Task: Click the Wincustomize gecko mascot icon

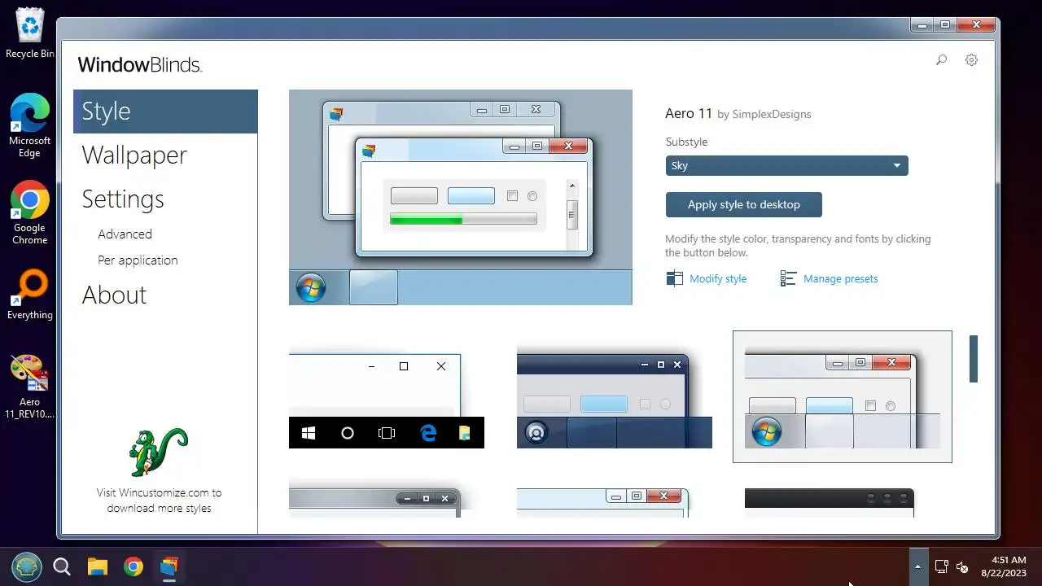Action: coord(158,452)
